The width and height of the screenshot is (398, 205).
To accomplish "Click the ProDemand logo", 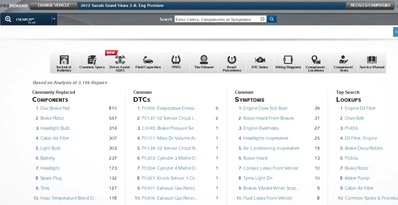I will (14, 5).
